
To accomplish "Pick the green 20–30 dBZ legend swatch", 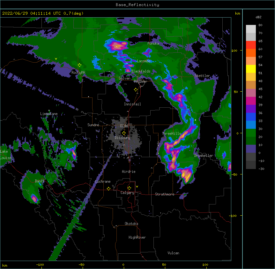I will pos(251,133).
